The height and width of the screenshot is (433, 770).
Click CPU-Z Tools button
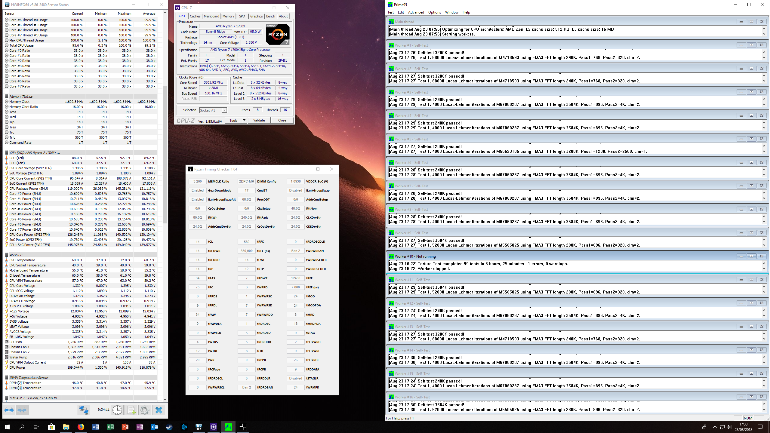tap(233, 120)
